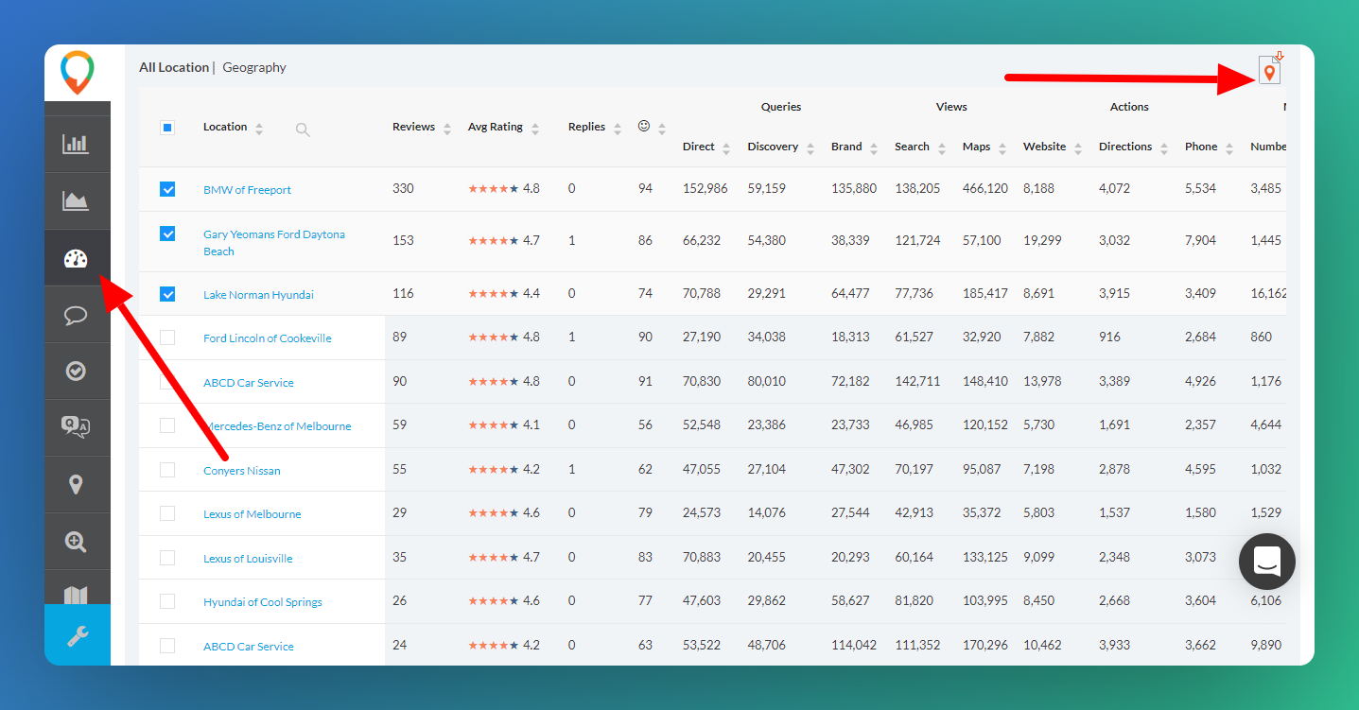The height and width of the screenshot is (710, 1359).
Task: Check Mercedes-Benz of Melbourne checkbox
Action: [x=167, y=425]
